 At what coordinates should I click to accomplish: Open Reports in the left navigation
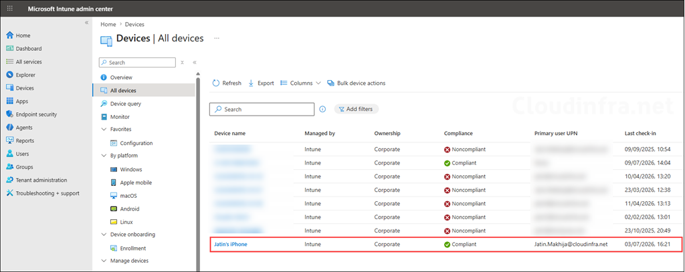pyautogui.click(x=25, y=140)
